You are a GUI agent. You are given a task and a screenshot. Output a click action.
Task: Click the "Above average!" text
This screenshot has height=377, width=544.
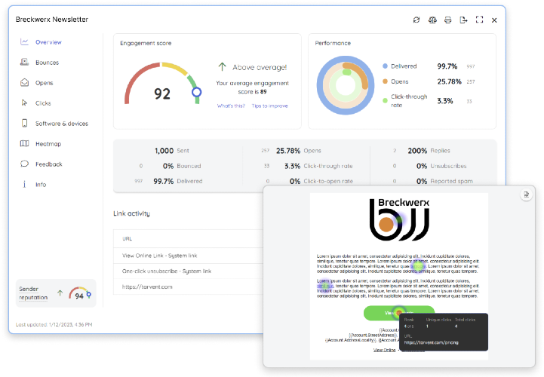tap(260, 67)
